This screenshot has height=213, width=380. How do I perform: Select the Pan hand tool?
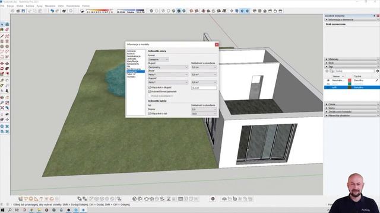tap(7, 97)
